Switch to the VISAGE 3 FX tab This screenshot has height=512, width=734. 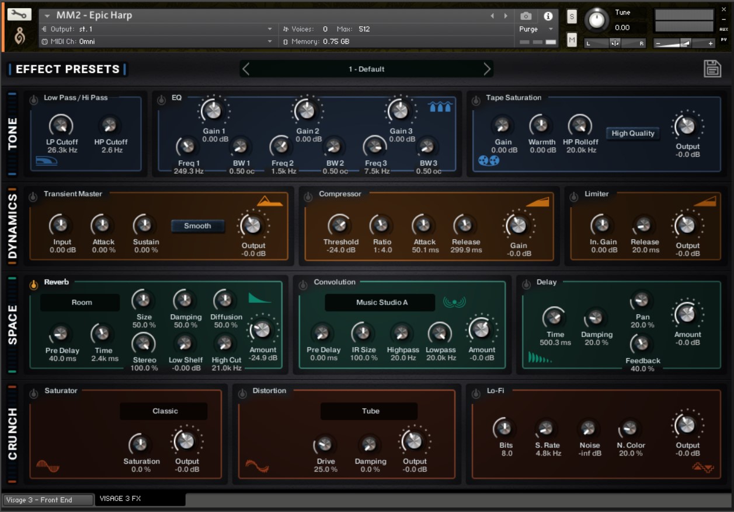click(140, 499)
